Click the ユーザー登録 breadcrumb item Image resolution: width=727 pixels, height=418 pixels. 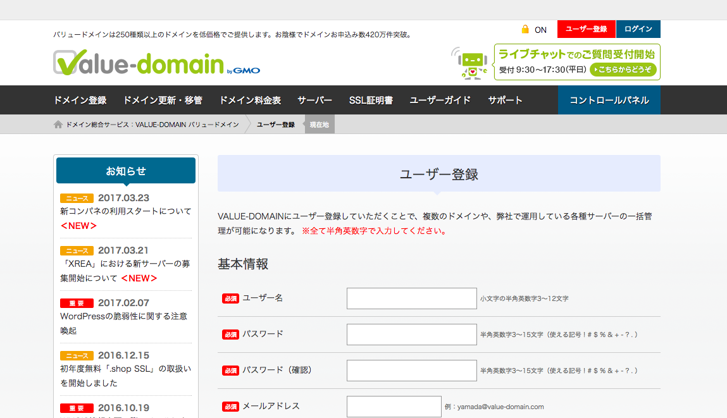click(x=276, y=125)
